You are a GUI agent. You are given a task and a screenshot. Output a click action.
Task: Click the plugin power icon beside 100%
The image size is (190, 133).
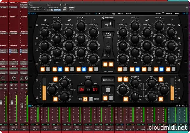click(x=29, y=14)
